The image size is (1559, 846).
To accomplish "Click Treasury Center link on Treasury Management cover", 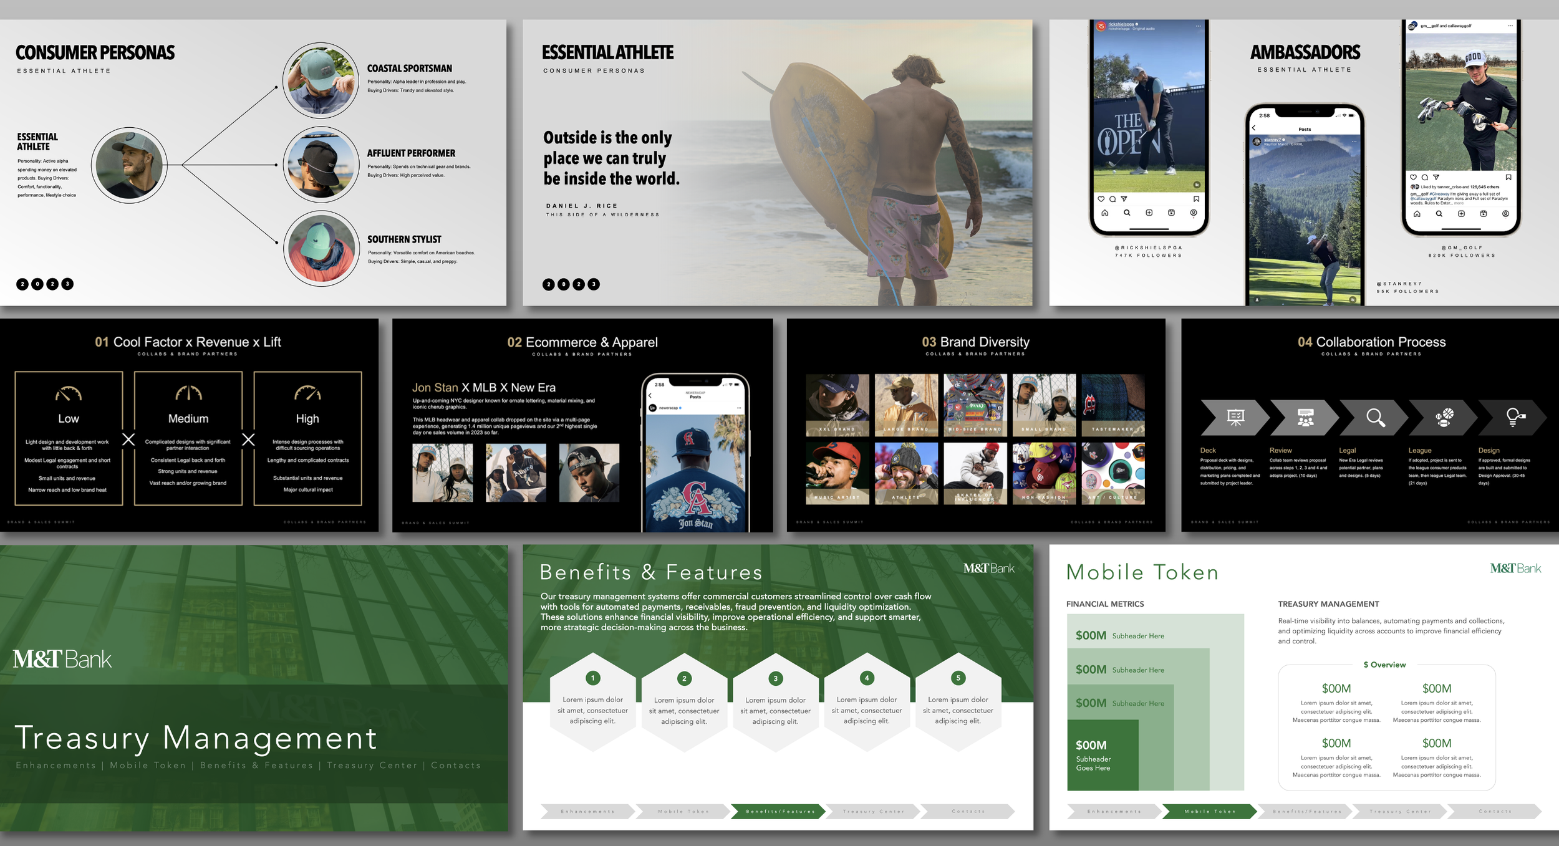I will (372, 765).
